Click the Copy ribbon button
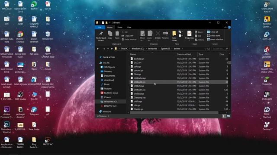This screenshot has width=277, height=155. (110, 35)
